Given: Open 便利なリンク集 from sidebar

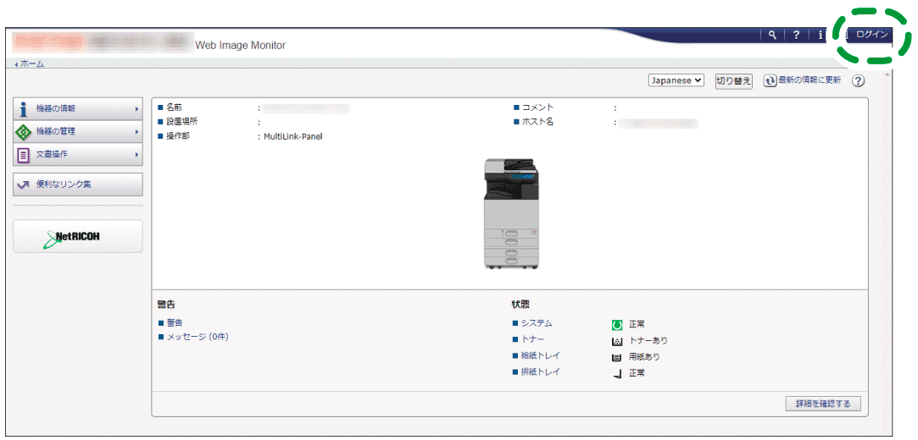Looking at the screenshot, I should (77, 184).
